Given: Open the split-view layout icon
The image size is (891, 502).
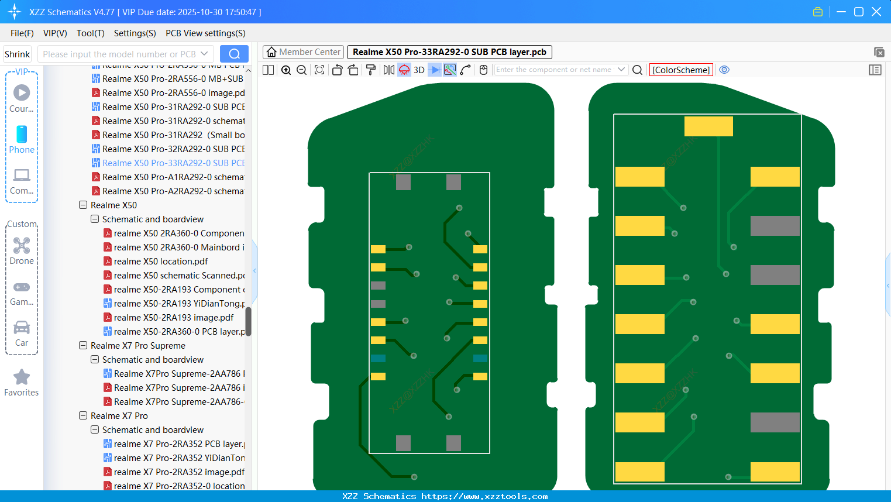Looking at the screenshot, I should tap(268, 70).
